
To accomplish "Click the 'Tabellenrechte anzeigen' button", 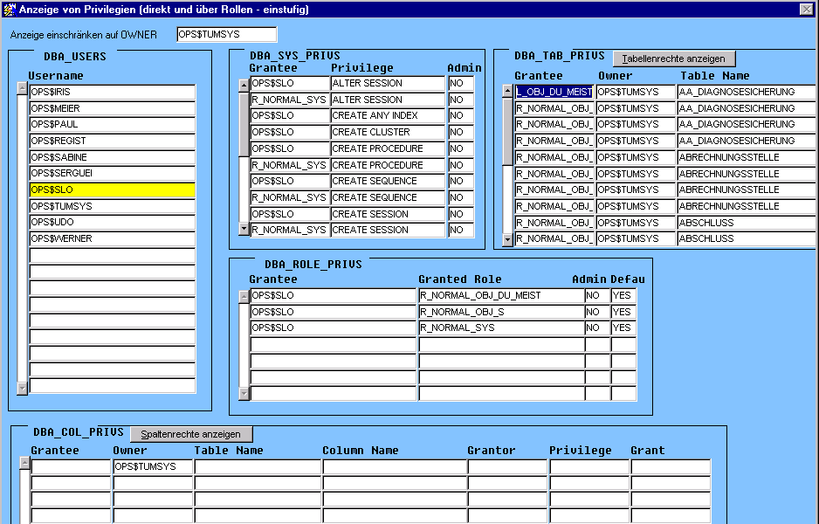I will 674,59.
